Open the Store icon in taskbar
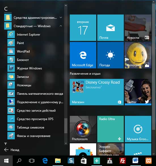Viewport: 156px width, 166px height. 84,161
